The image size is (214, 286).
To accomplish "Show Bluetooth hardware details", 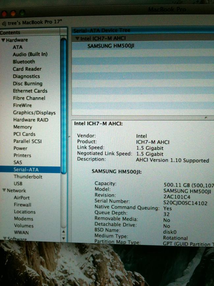I will tap(24, 62).
